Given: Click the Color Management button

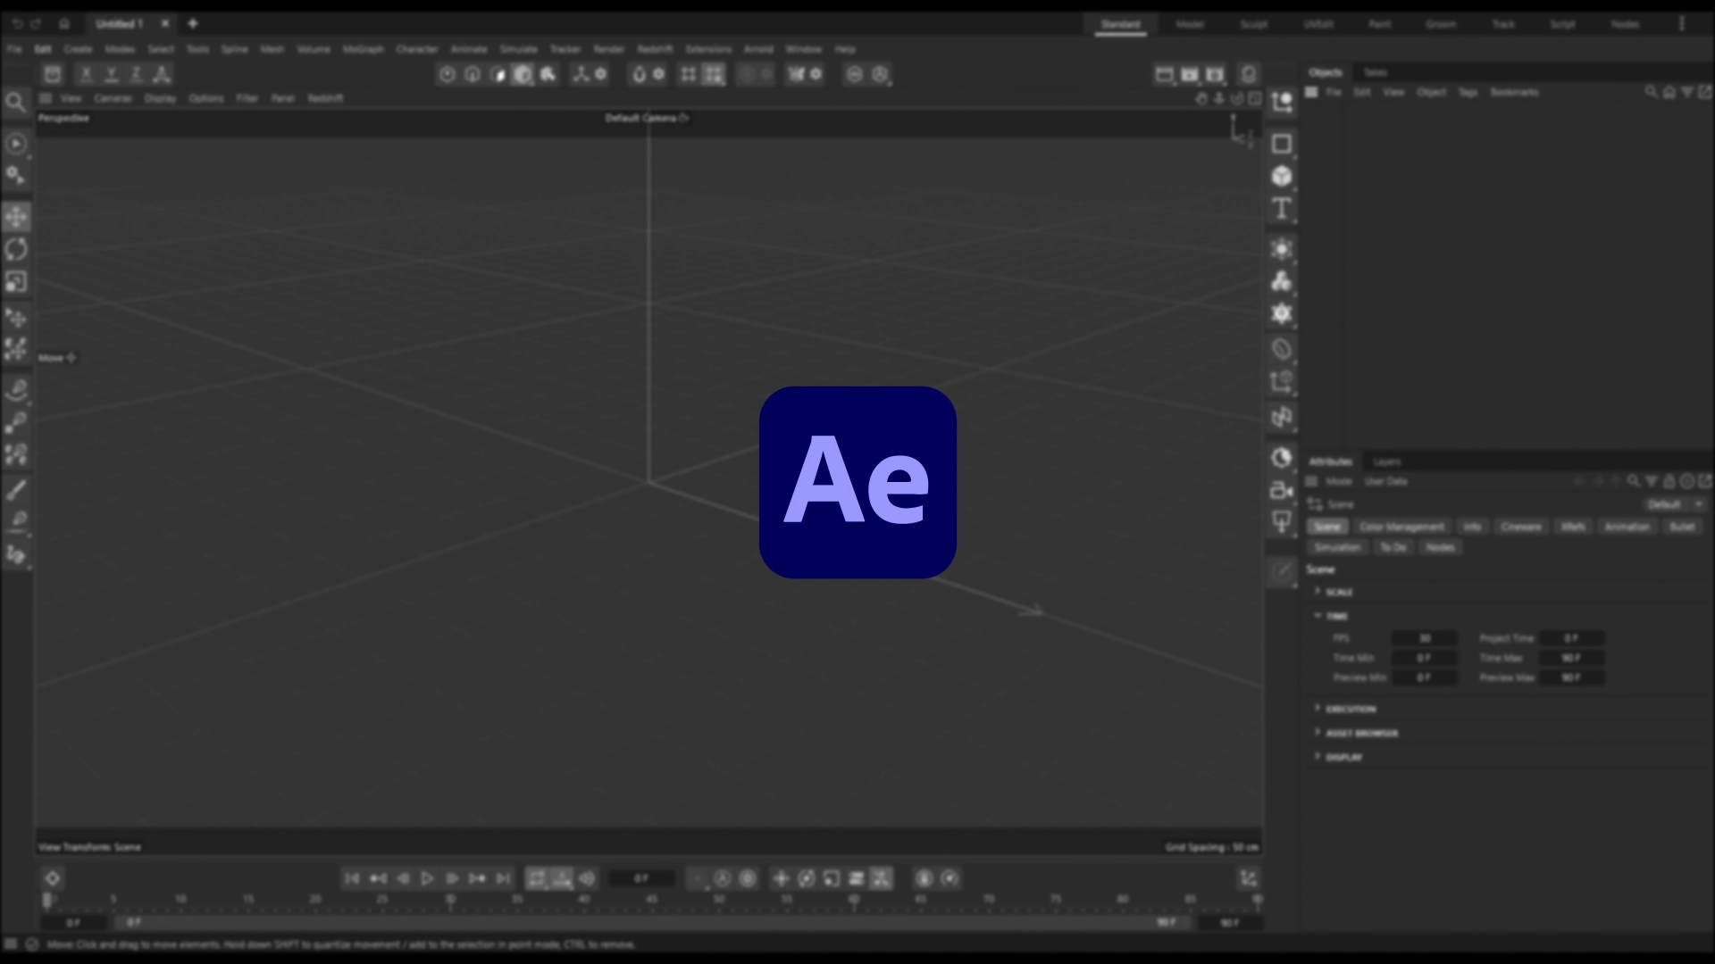Looking at the screenshot, I should (1401, 528).
